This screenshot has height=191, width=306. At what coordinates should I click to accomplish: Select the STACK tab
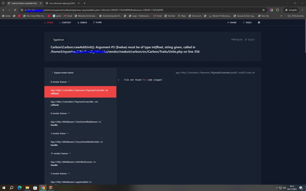tap(48, 22)
